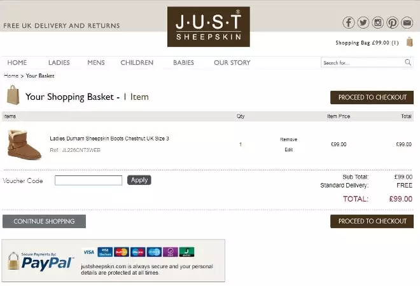Screen dimensions: 420x286
Task: Click the purple Solo card icon
Action: pyautogui.click(x=171, y=252)
